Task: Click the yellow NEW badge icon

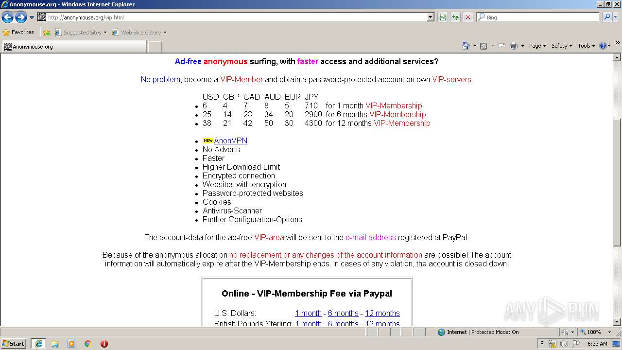Action: (208, 140)
